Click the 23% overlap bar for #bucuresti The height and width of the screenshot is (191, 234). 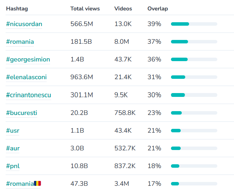click(194, 113)
